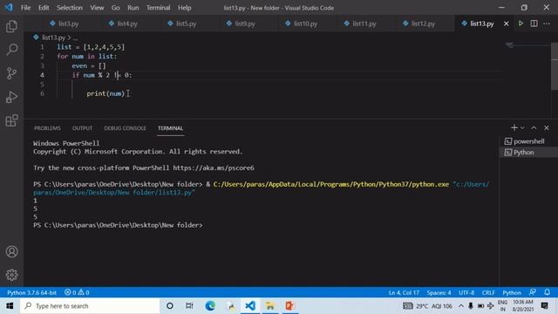
Task: Open the Search view in activity bar
Action: click(x=11, y=50)
